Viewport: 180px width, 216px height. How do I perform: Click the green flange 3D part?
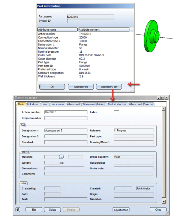[152, 36]
